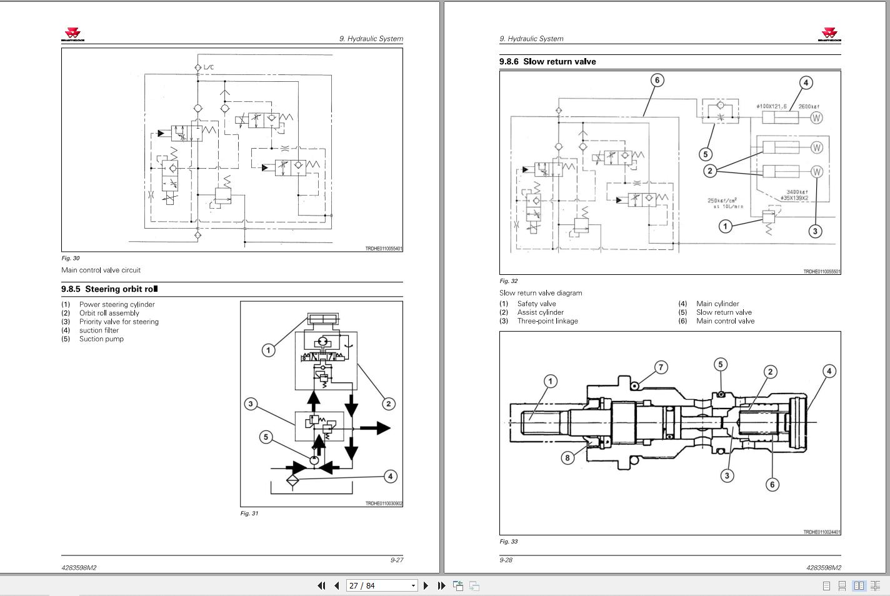Select two-page facing view
890x596 pixels.
coord(859,585)
